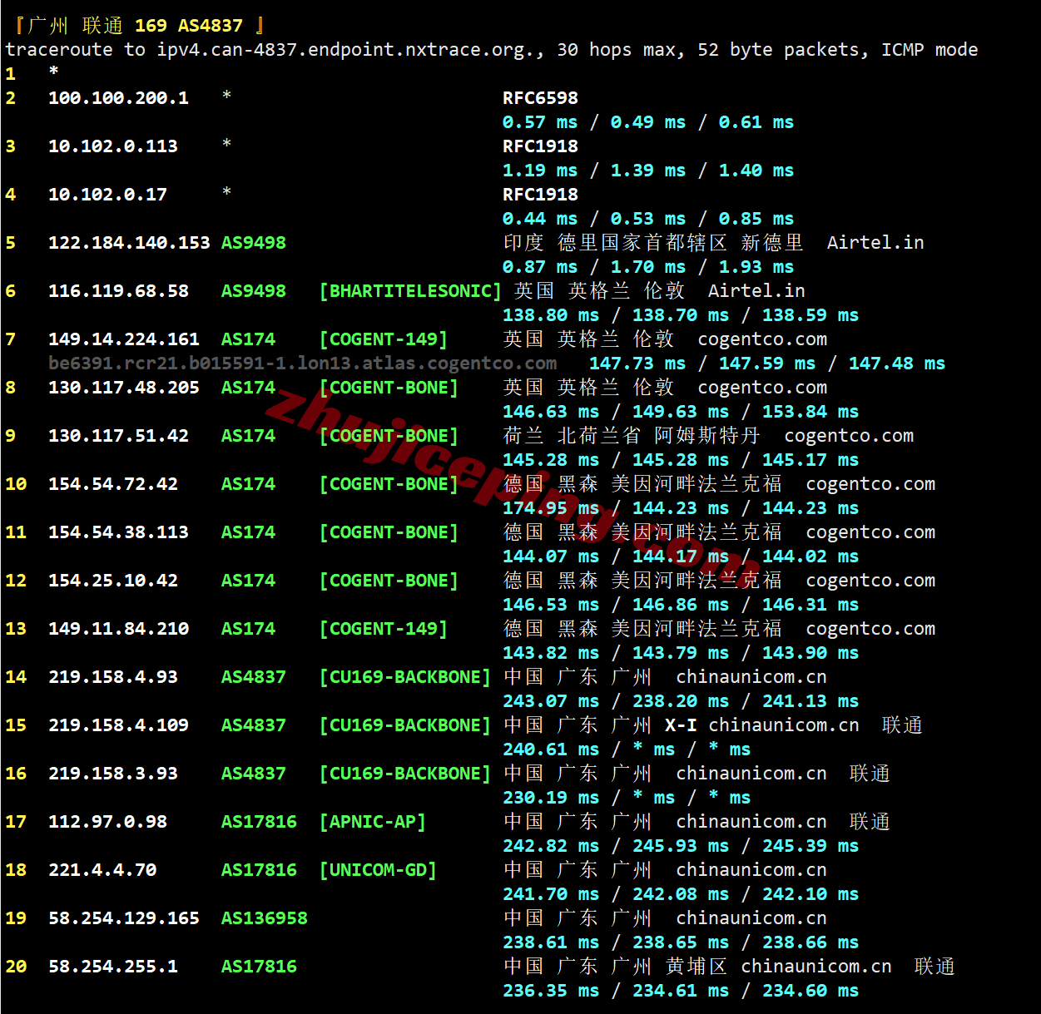This screenshot has width=1041, height=1014.
Task: Select the IP address 219.158.4.109
Action: tap(118, 725)
